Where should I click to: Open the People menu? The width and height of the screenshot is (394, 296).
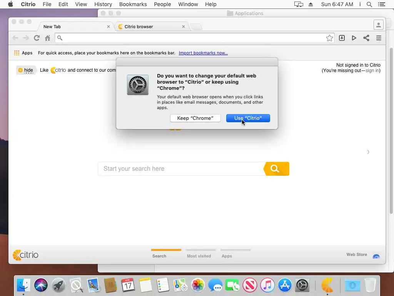(162, 4)
